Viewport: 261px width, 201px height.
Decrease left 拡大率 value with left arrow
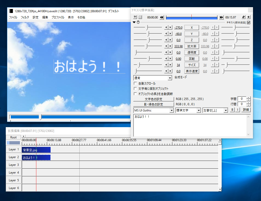click(166, 46)
